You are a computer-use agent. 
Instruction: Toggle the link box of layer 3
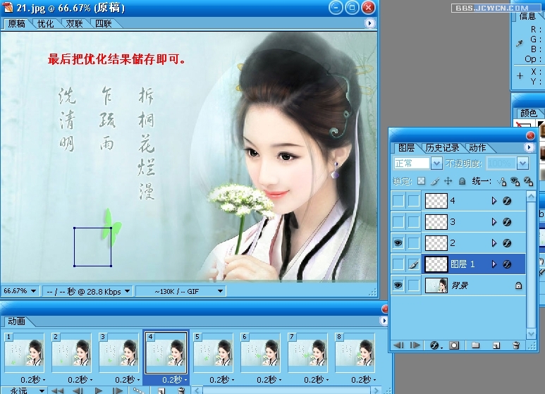(x=414, y=222)
